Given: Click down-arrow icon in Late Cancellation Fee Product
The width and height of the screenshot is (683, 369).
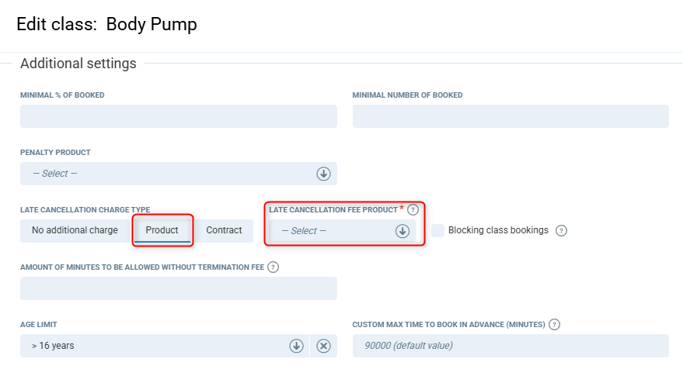Looking at the screenshot, I should 402,231.
